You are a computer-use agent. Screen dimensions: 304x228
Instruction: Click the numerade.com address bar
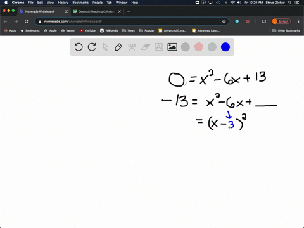point(131,22)
